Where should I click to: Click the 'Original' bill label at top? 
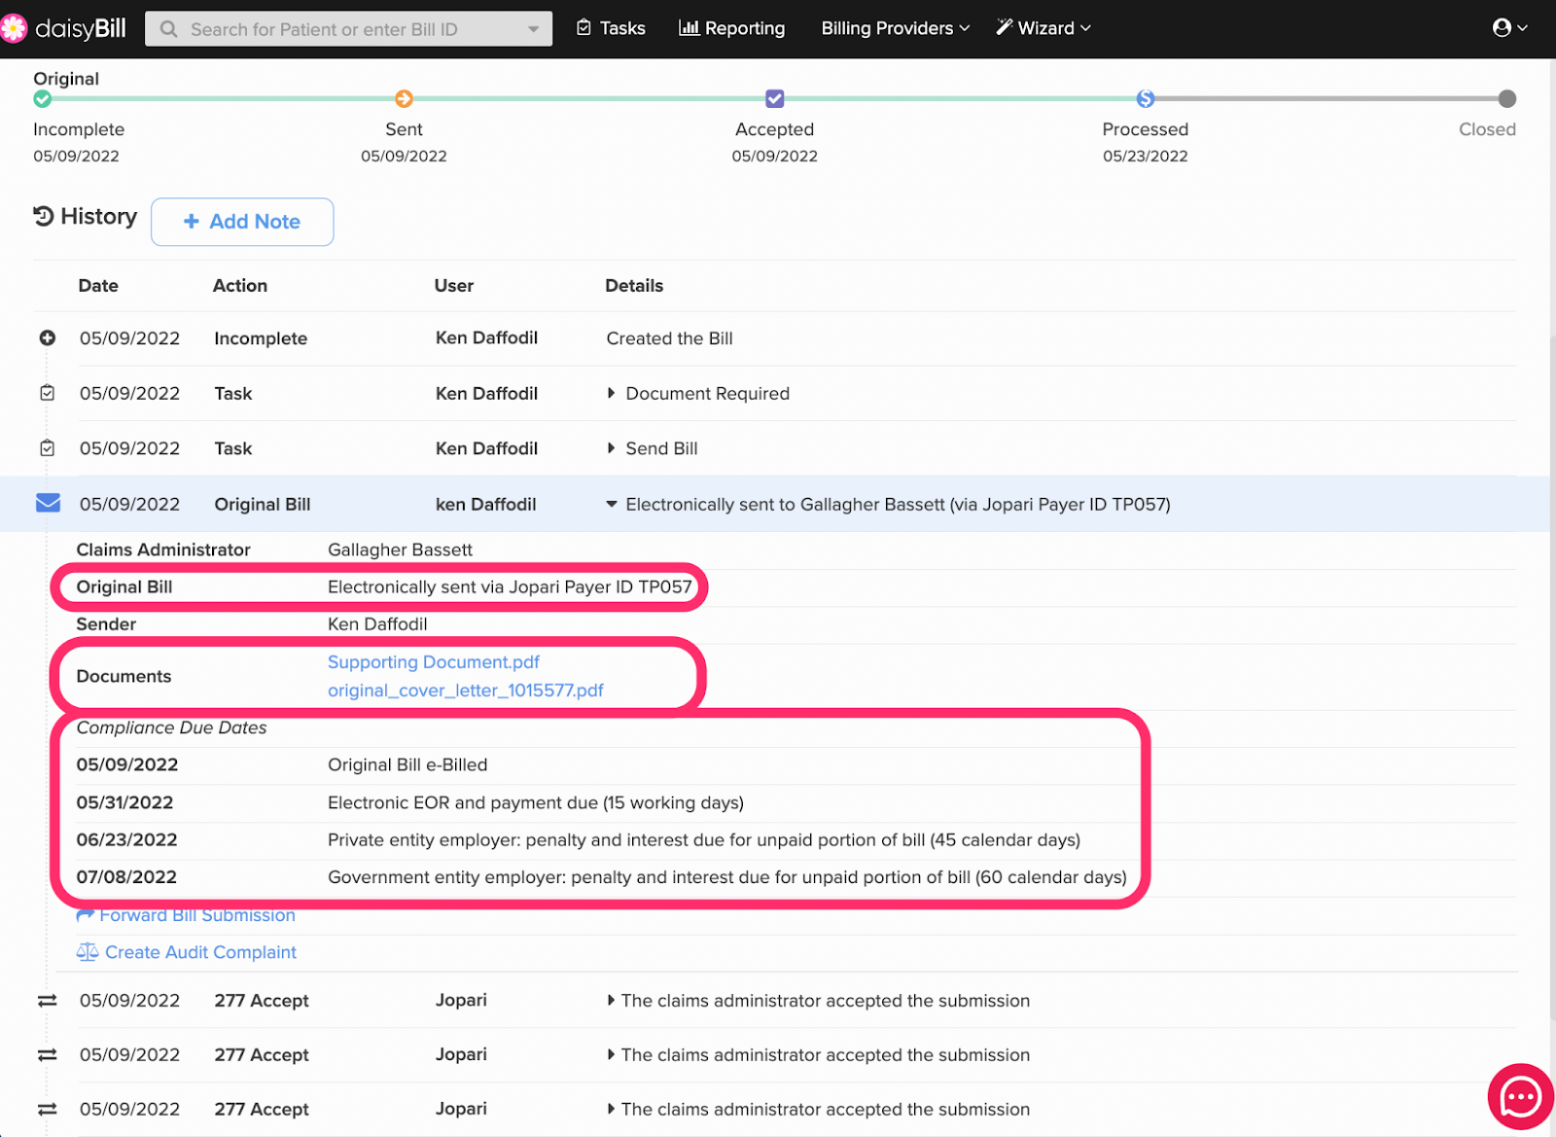point(66,79)
